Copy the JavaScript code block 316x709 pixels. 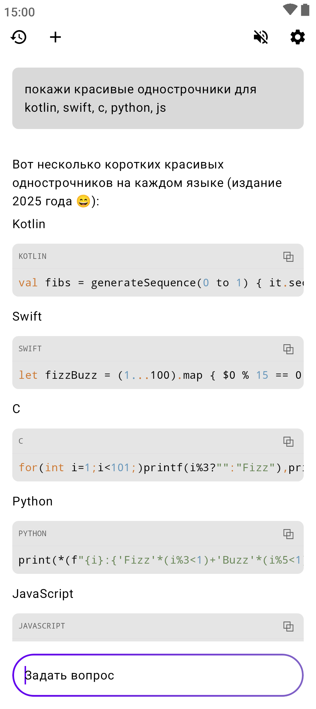pos(288,626)
